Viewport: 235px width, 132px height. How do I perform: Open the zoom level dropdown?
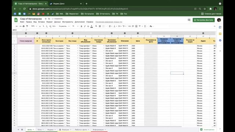pos(34,26)
